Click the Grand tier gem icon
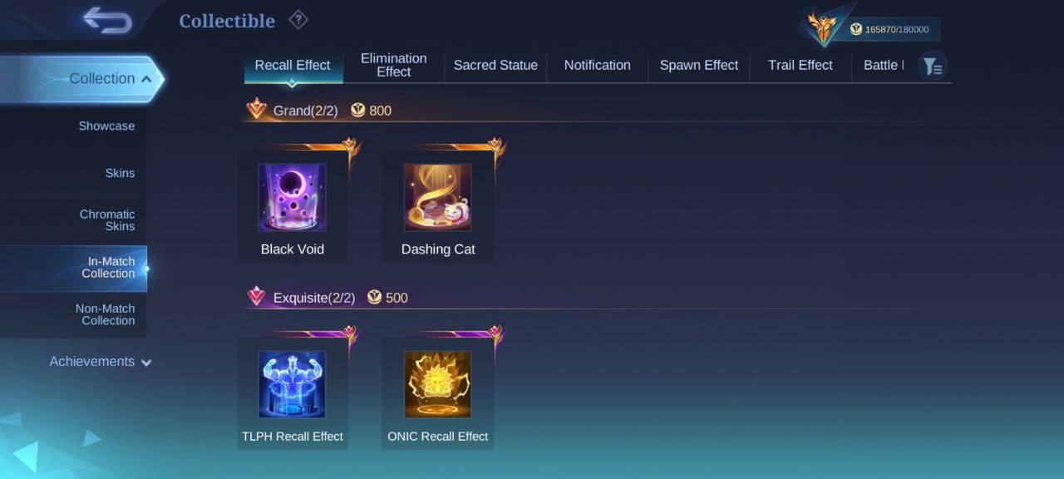The image size is (1064, 479). (257, 109)
